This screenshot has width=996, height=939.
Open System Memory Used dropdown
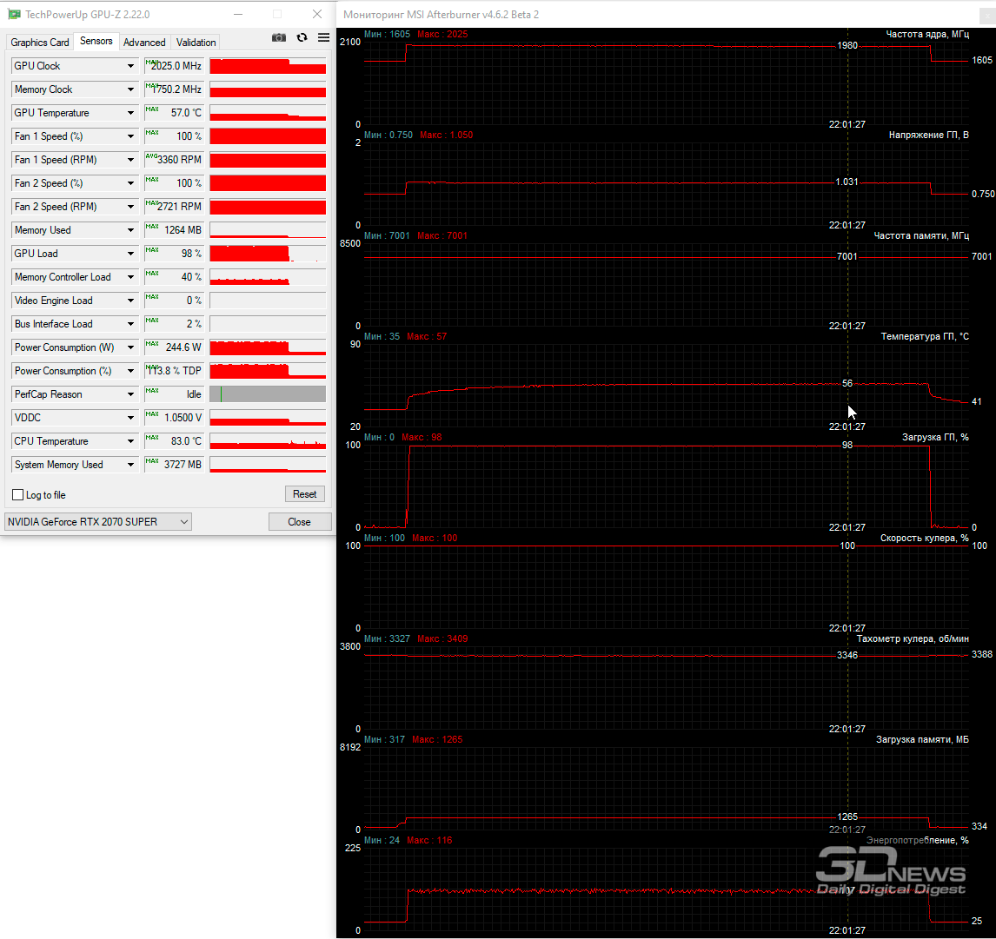coord(130,466)
